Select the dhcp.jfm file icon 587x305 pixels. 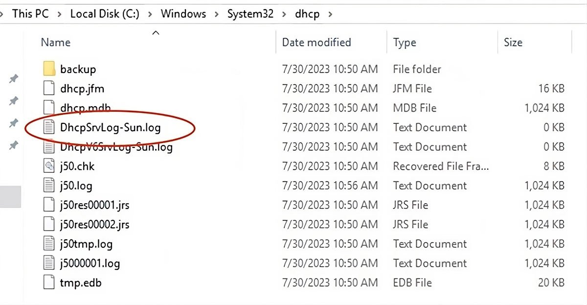coord(49,89)
